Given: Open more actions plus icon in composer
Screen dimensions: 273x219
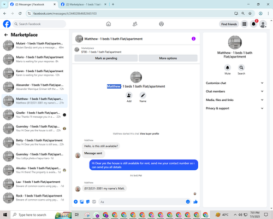Looking at the screenshot, I should (76, 201).
